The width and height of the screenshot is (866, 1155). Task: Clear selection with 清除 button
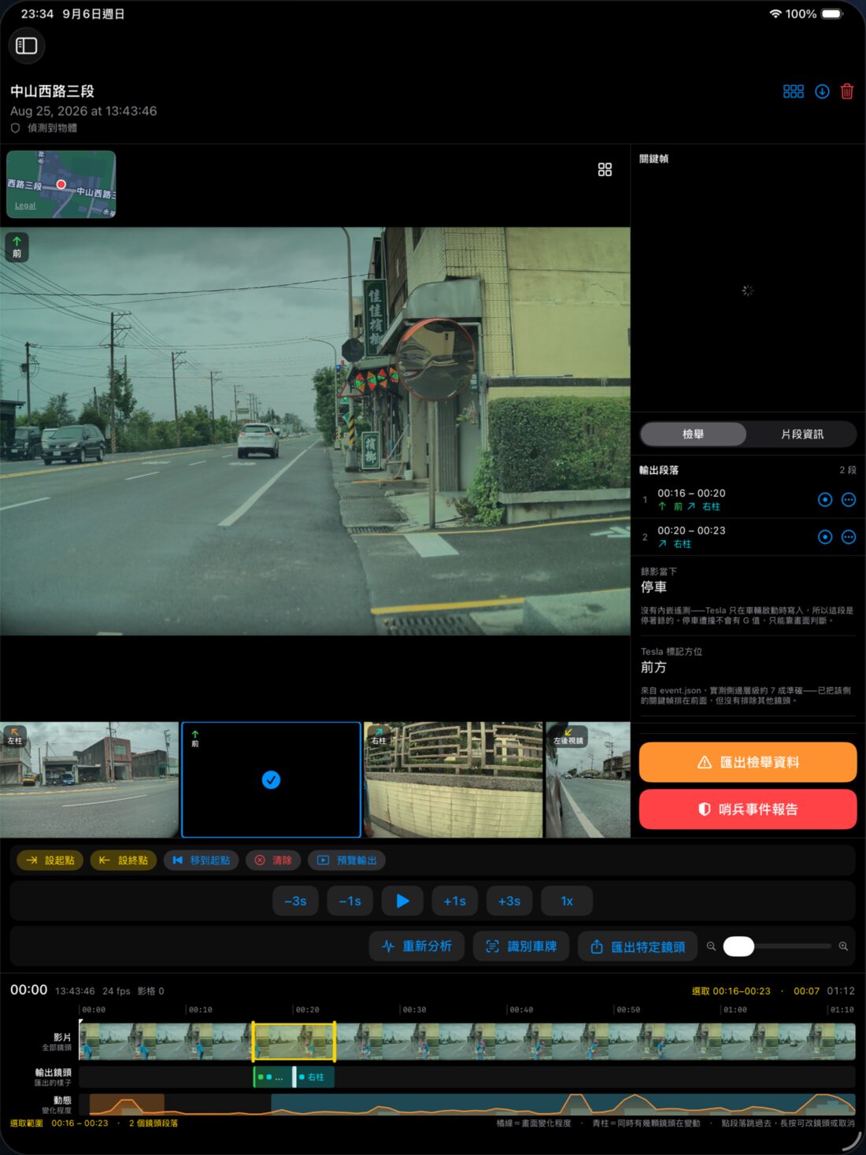(273, 861)
